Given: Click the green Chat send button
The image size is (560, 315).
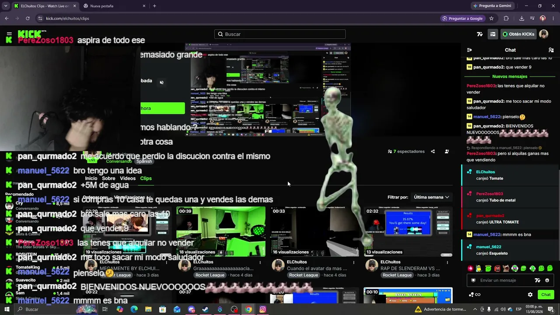Looking at the screenshot, I should coord(546,294).
